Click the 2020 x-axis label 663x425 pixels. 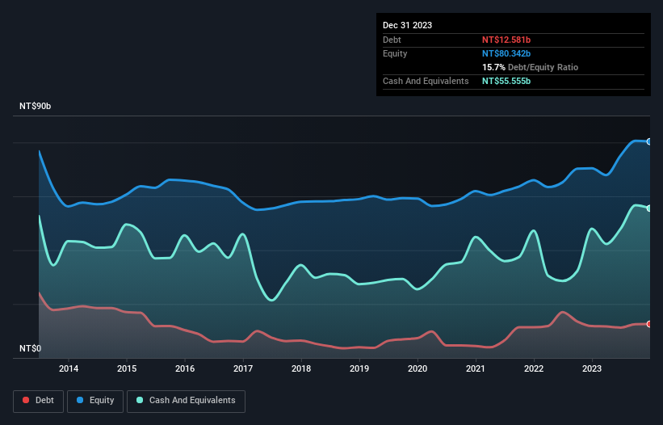click(418, 368)
